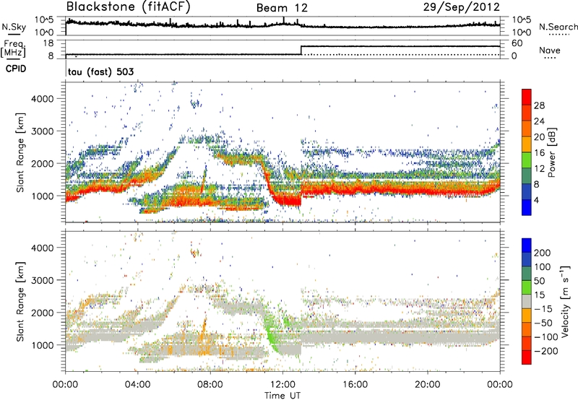The image size is (578, 400).
Task: Click the '08:00' time axis tick label
Action: (x=210, y=385)
